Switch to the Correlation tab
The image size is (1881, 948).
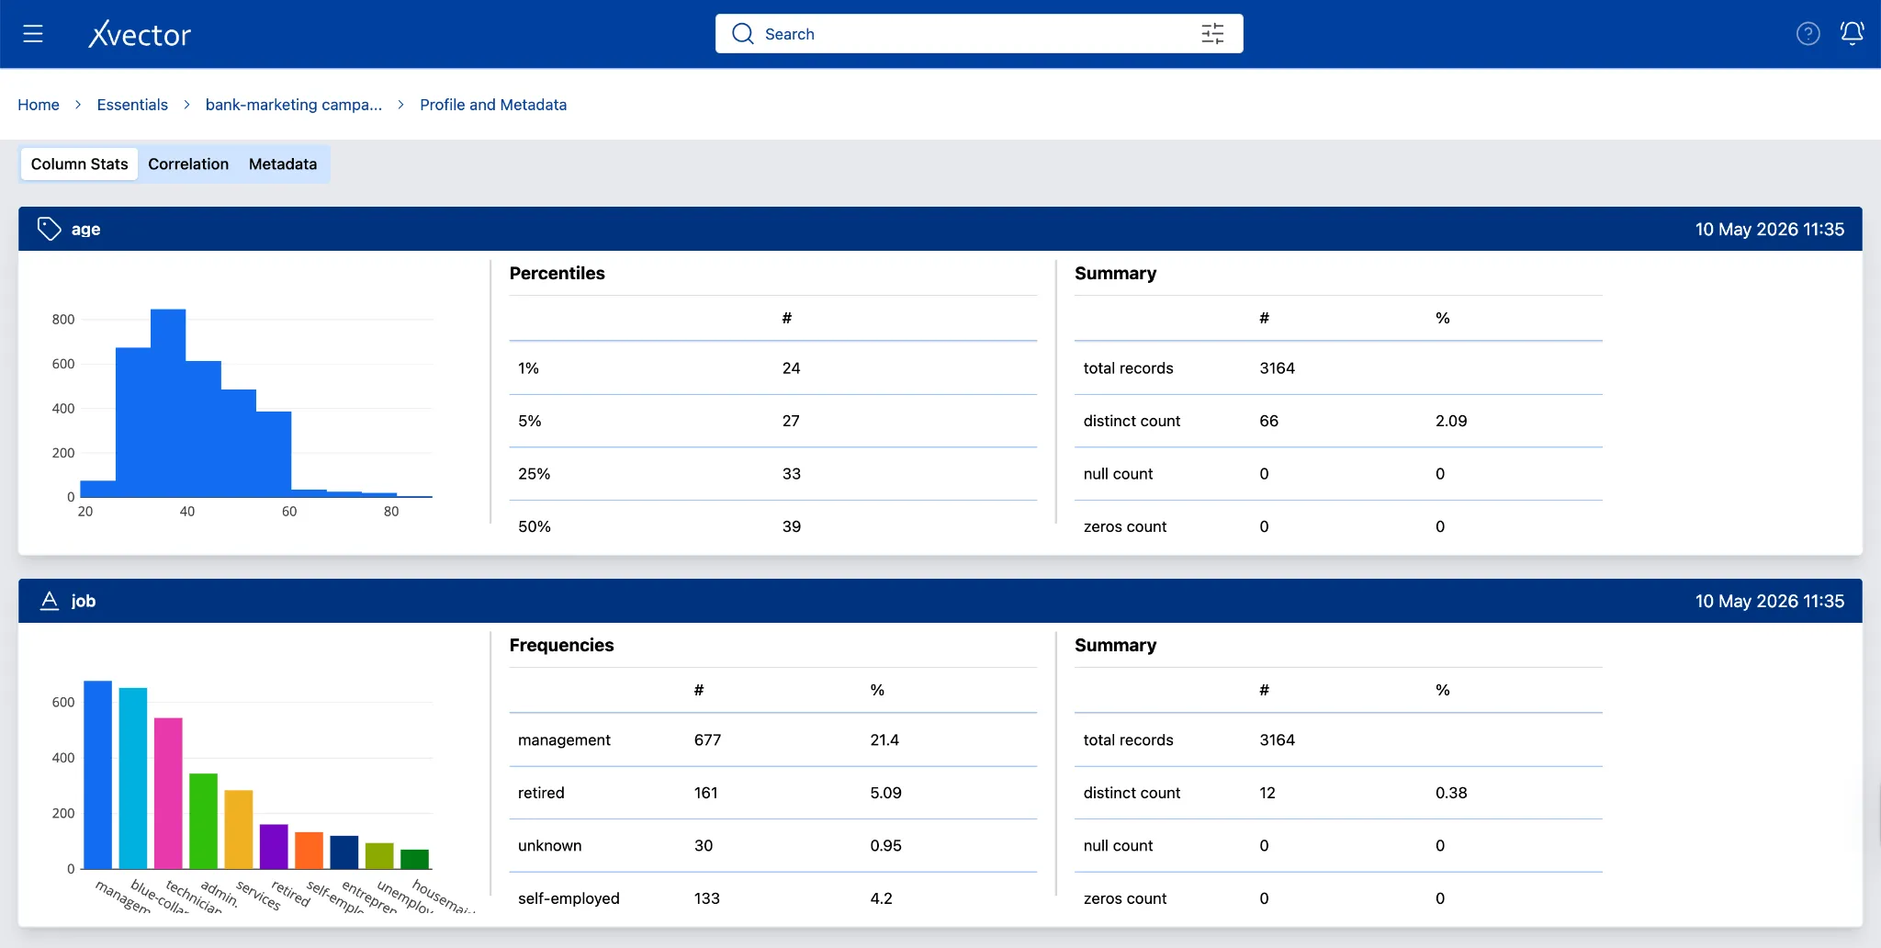pos(188,164)
